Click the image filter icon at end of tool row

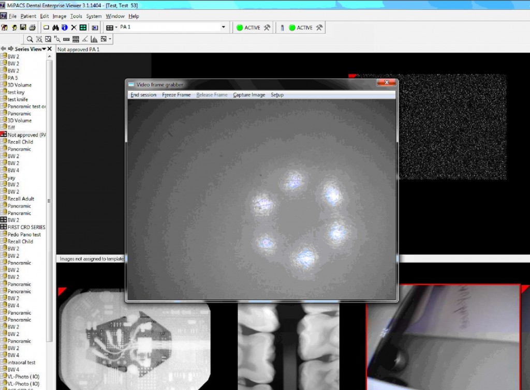[104, 39]
